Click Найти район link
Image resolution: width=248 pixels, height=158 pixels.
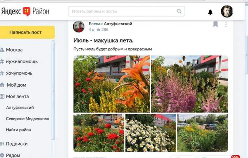[x=18, y=130]
